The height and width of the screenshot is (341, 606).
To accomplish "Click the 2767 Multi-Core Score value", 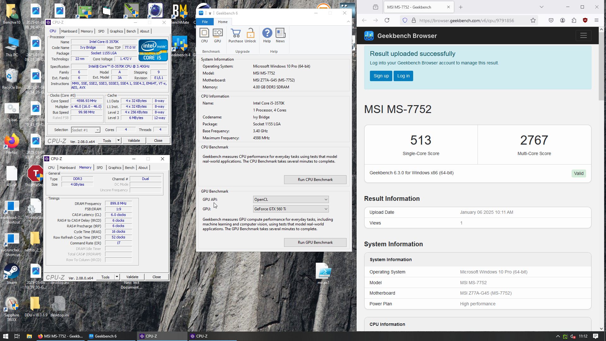I will 534,140.
